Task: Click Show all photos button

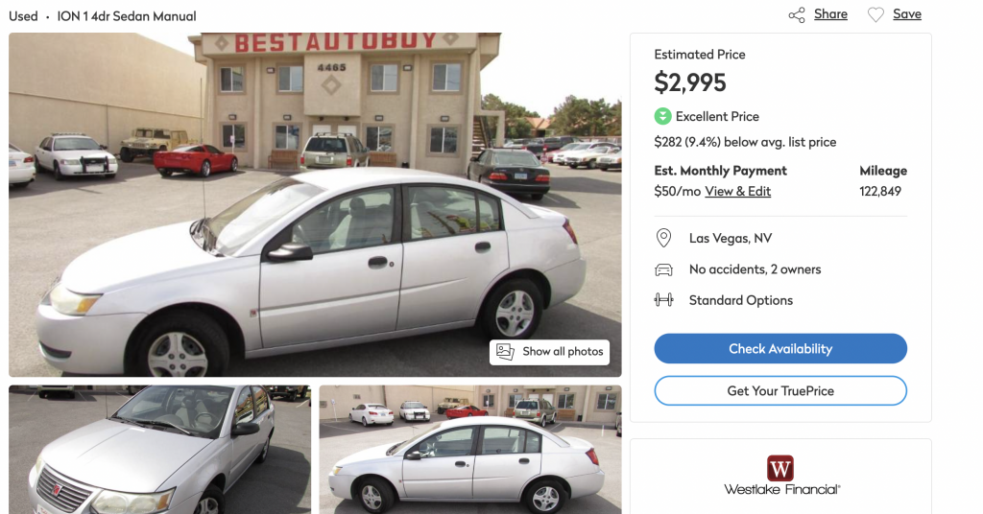Action: [550, 352]
